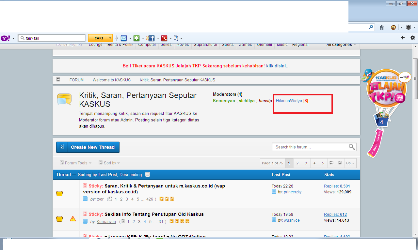Viewport: 418px width, 250px height.
Task: Open the Movies category tab
Action: click(x=183, y=45)
